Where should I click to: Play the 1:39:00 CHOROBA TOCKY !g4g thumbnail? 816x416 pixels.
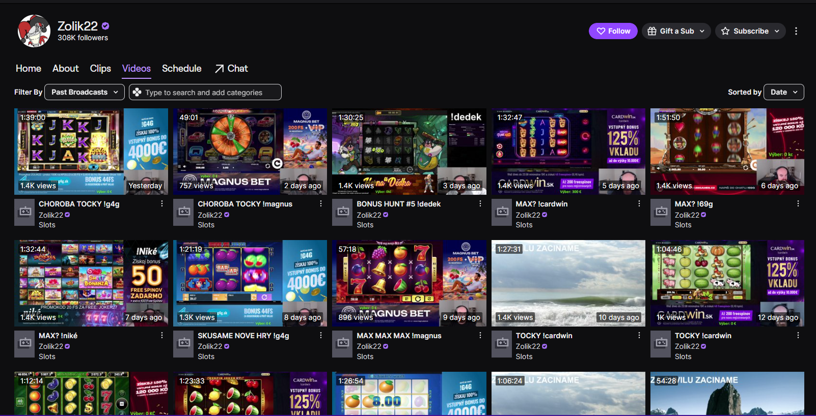coord(91,152)
